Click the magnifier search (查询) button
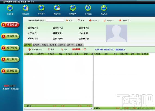The width and height of the screenshot is (155, 111). [69, 20]
